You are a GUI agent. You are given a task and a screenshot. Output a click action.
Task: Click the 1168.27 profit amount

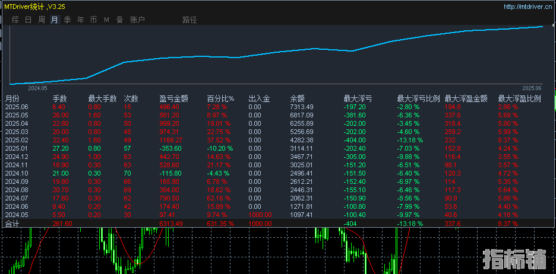171,140
